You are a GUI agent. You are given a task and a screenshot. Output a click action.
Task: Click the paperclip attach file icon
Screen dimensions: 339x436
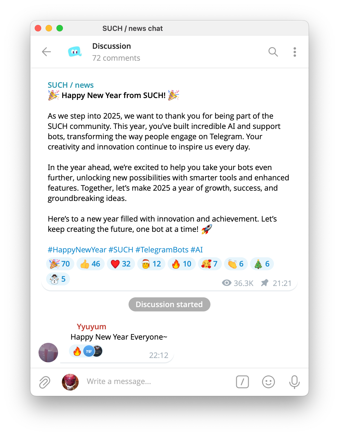point(44,382)
